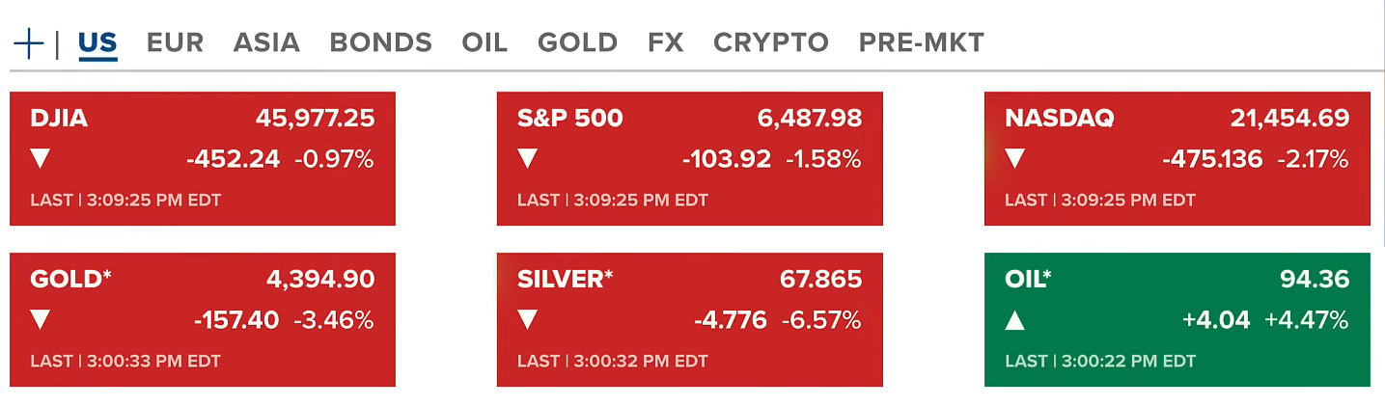Click the DJIA down arrow icon
The height and width of the screenshot is (406, 1385).
(41, 159)
